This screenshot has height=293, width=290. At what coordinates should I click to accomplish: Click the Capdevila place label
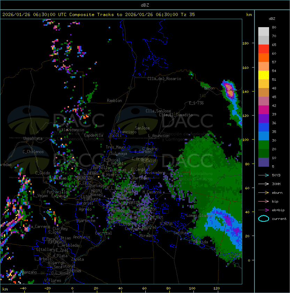[x=94, y=135]
